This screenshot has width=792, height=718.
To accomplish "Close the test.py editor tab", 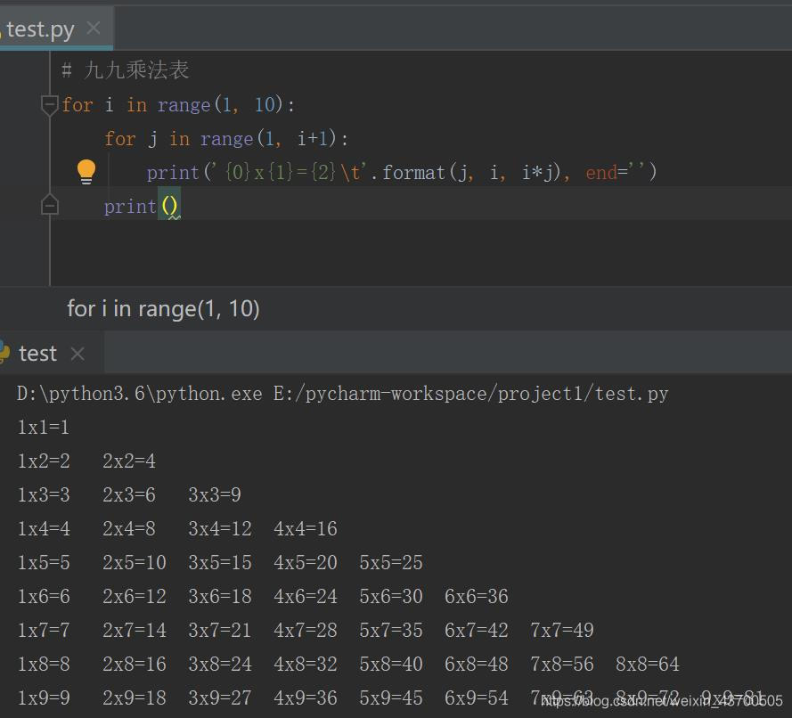I will click(x=94, y=28).
